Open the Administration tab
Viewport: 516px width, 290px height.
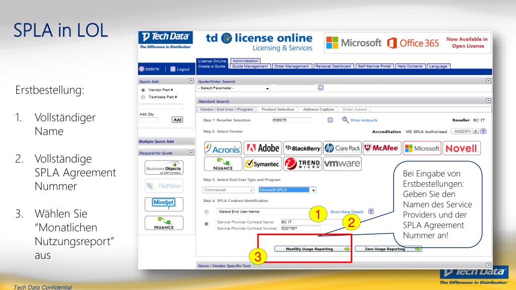(245, 61)
